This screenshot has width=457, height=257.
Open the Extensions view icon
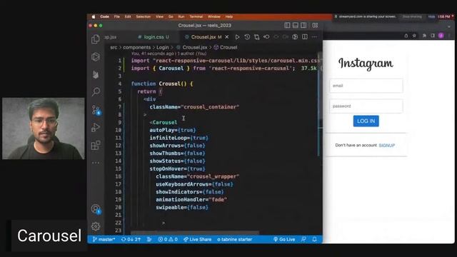tap(96, 145)
